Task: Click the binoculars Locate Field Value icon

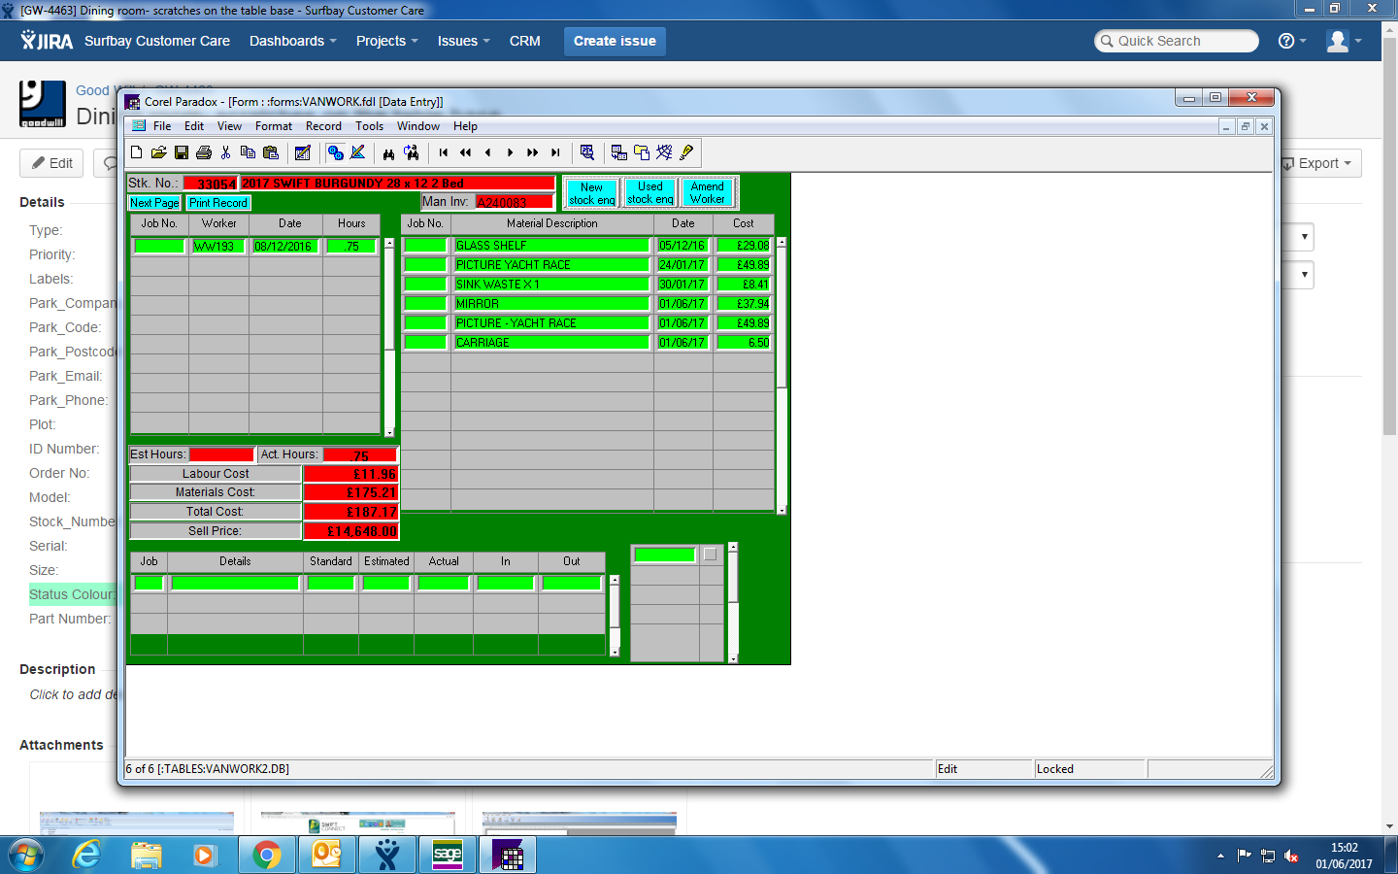Action: pos(388,152)
